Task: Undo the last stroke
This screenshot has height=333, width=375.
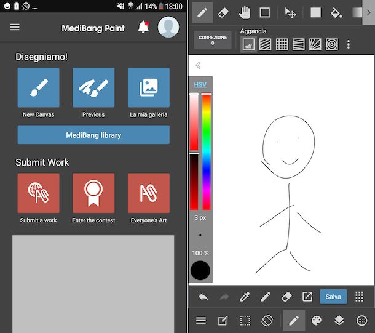Action: coord(203,297)
